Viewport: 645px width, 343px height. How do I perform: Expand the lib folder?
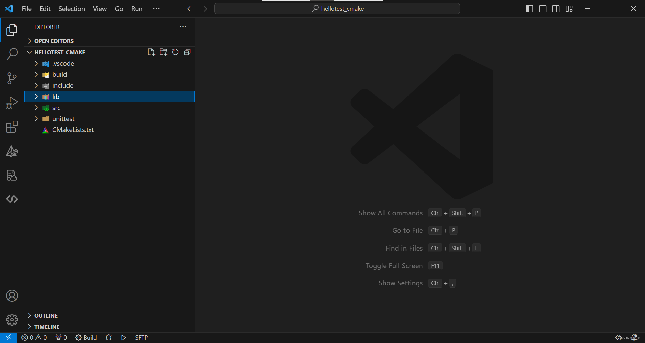pos(110,97)
